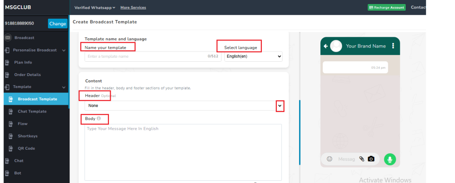This screenshot has height=183, width=455.
Task: Collapse the Template sidebar section
Action: point(64,87)
